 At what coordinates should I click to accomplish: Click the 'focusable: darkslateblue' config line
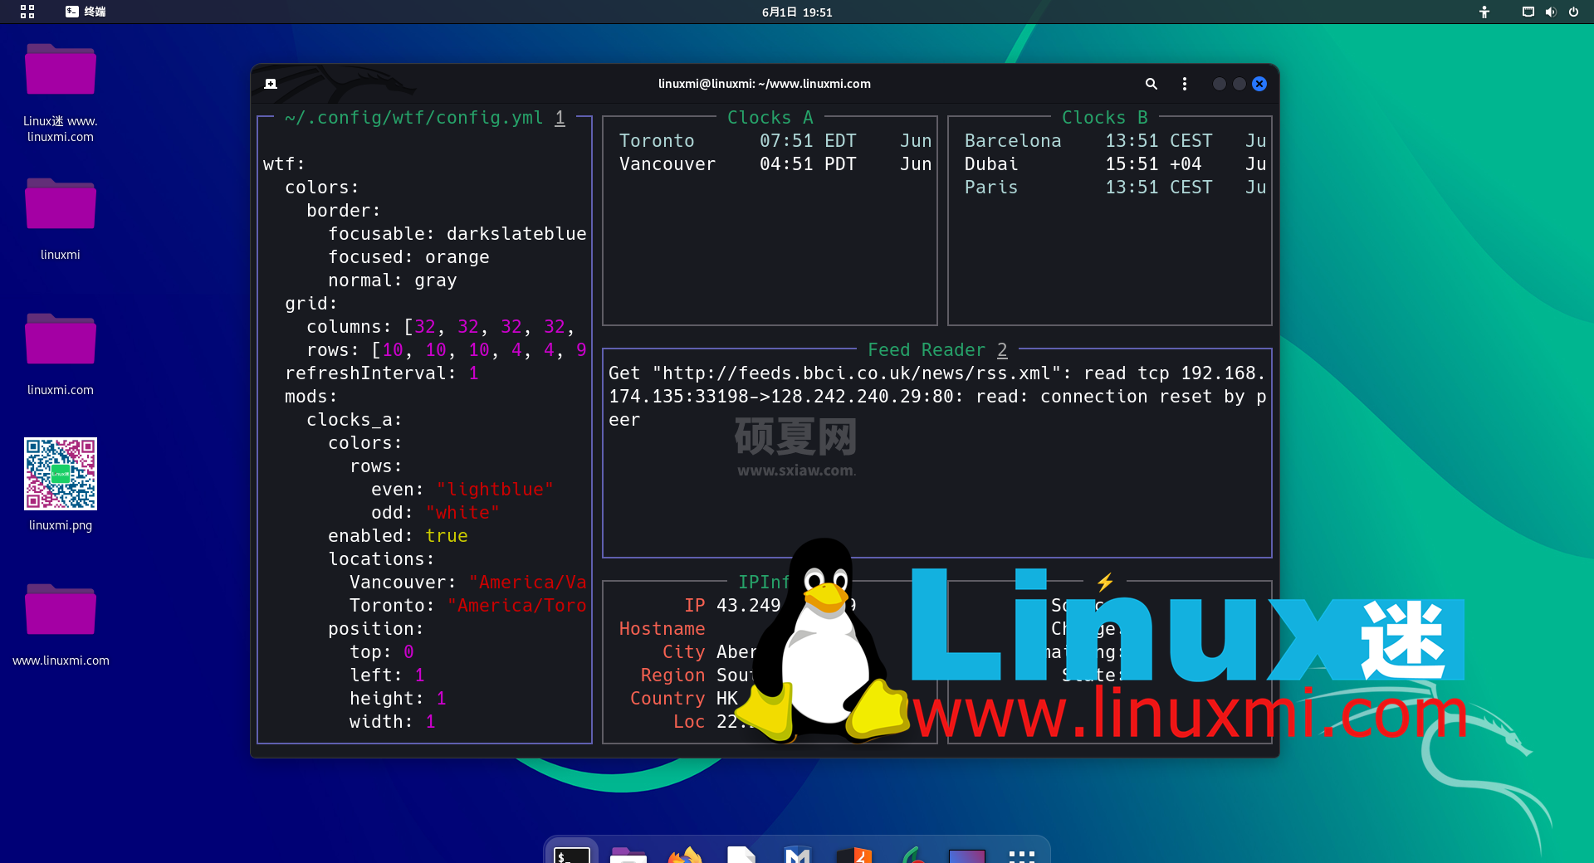pos(457,234)
